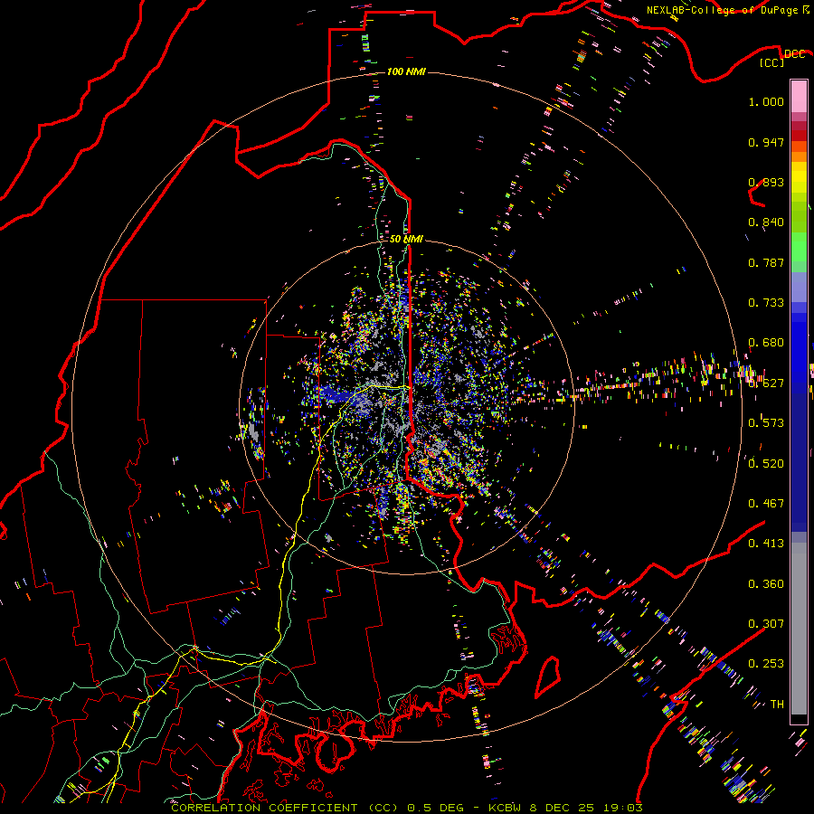This screenshot has height=814, width=814.
Task: Click the 'TH' threshold label on the scale
Action: point(777,705)
